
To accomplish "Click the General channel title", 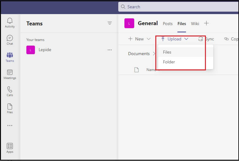I will [x=148, y=23].
